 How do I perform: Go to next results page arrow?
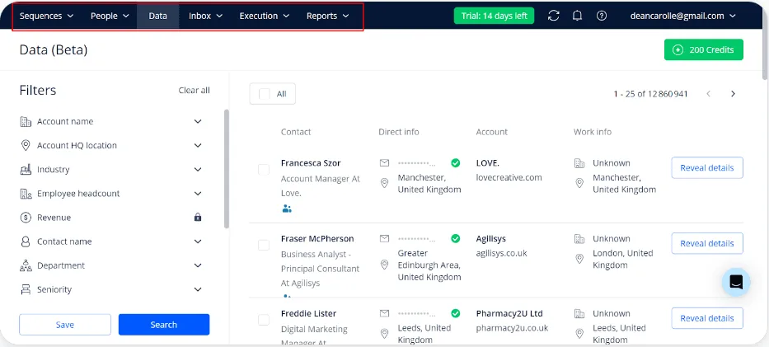[733, 94]
